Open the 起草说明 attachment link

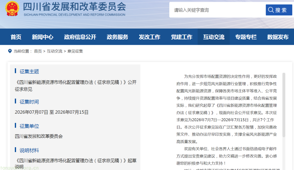click(76, 163)
